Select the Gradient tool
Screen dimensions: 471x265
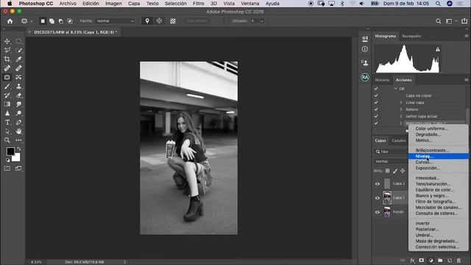[x=7, y=105]
